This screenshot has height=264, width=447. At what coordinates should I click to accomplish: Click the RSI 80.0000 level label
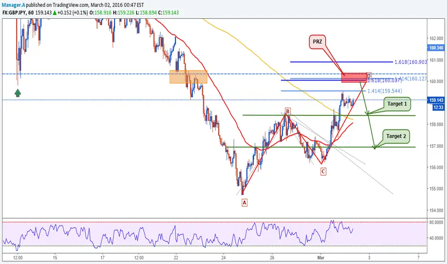coord(436,222)
